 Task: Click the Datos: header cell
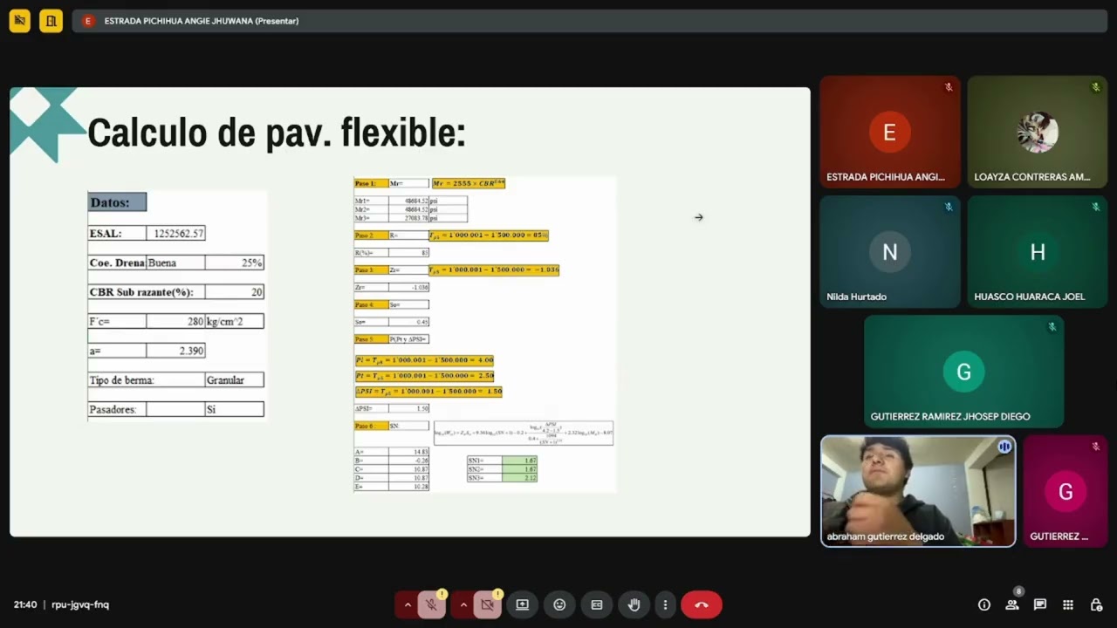(117, 202)
